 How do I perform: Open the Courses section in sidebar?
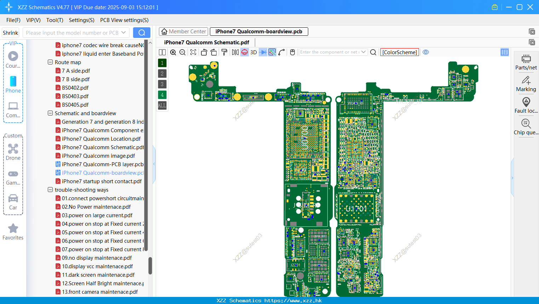click(13, 60)
